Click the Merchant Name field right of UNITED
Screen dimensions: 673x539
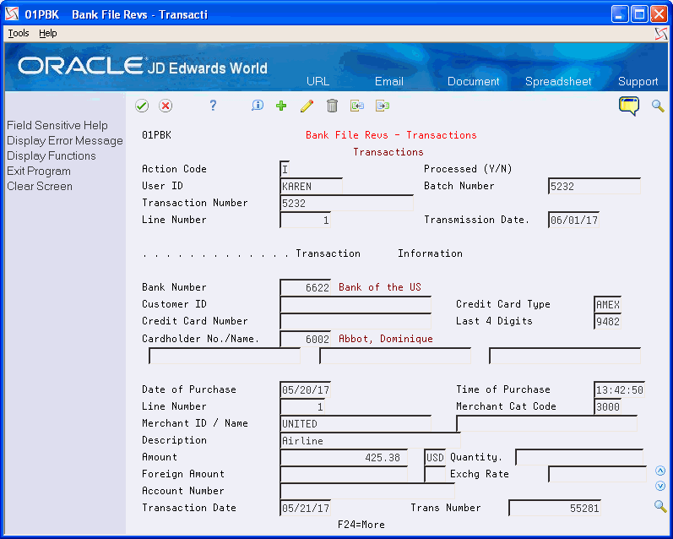tap(547, 423)
